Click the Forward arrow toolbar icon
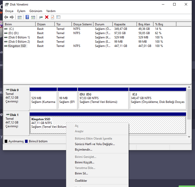The height and width of the screenshot is (187, 195). [x=12, y=17]
